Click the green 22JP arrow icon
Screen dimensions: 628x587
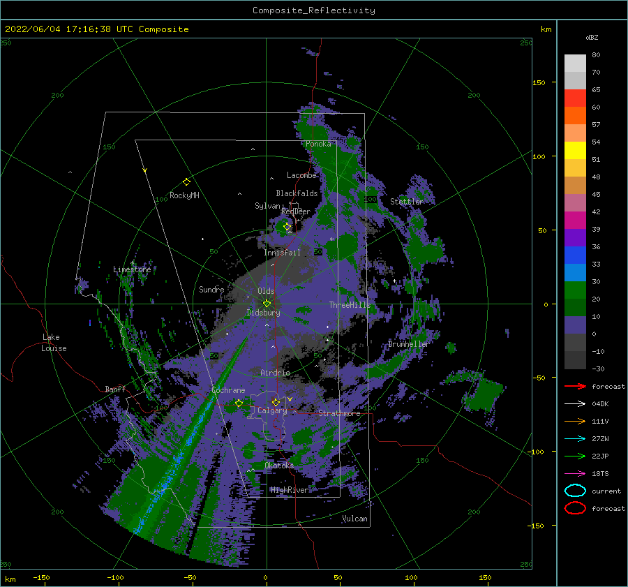coord(575,456)
